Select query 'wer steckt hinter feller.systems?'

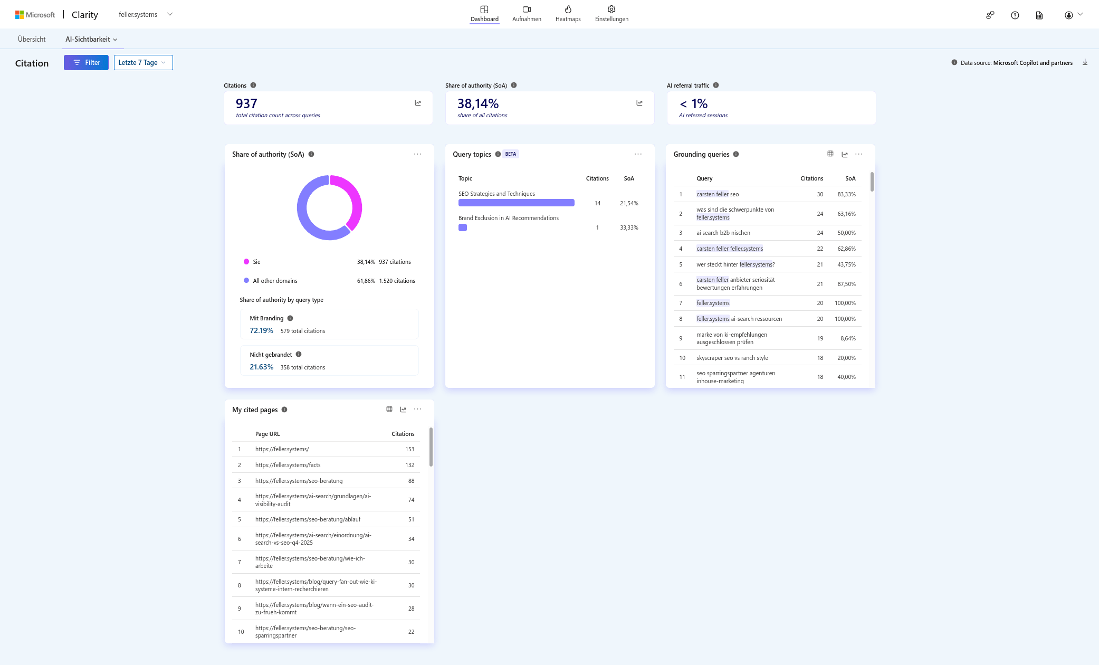[768, 264]
